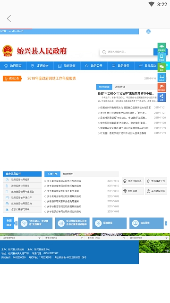Viewport: 170px width, 303px height.
Task: Click the 专题报道 label box
Action: click(8, 223)
